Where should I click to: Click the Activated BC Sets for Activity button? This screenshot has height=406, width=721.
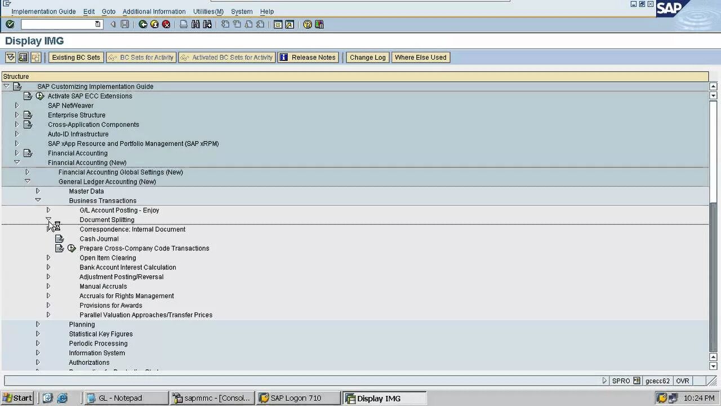(226, 58)
